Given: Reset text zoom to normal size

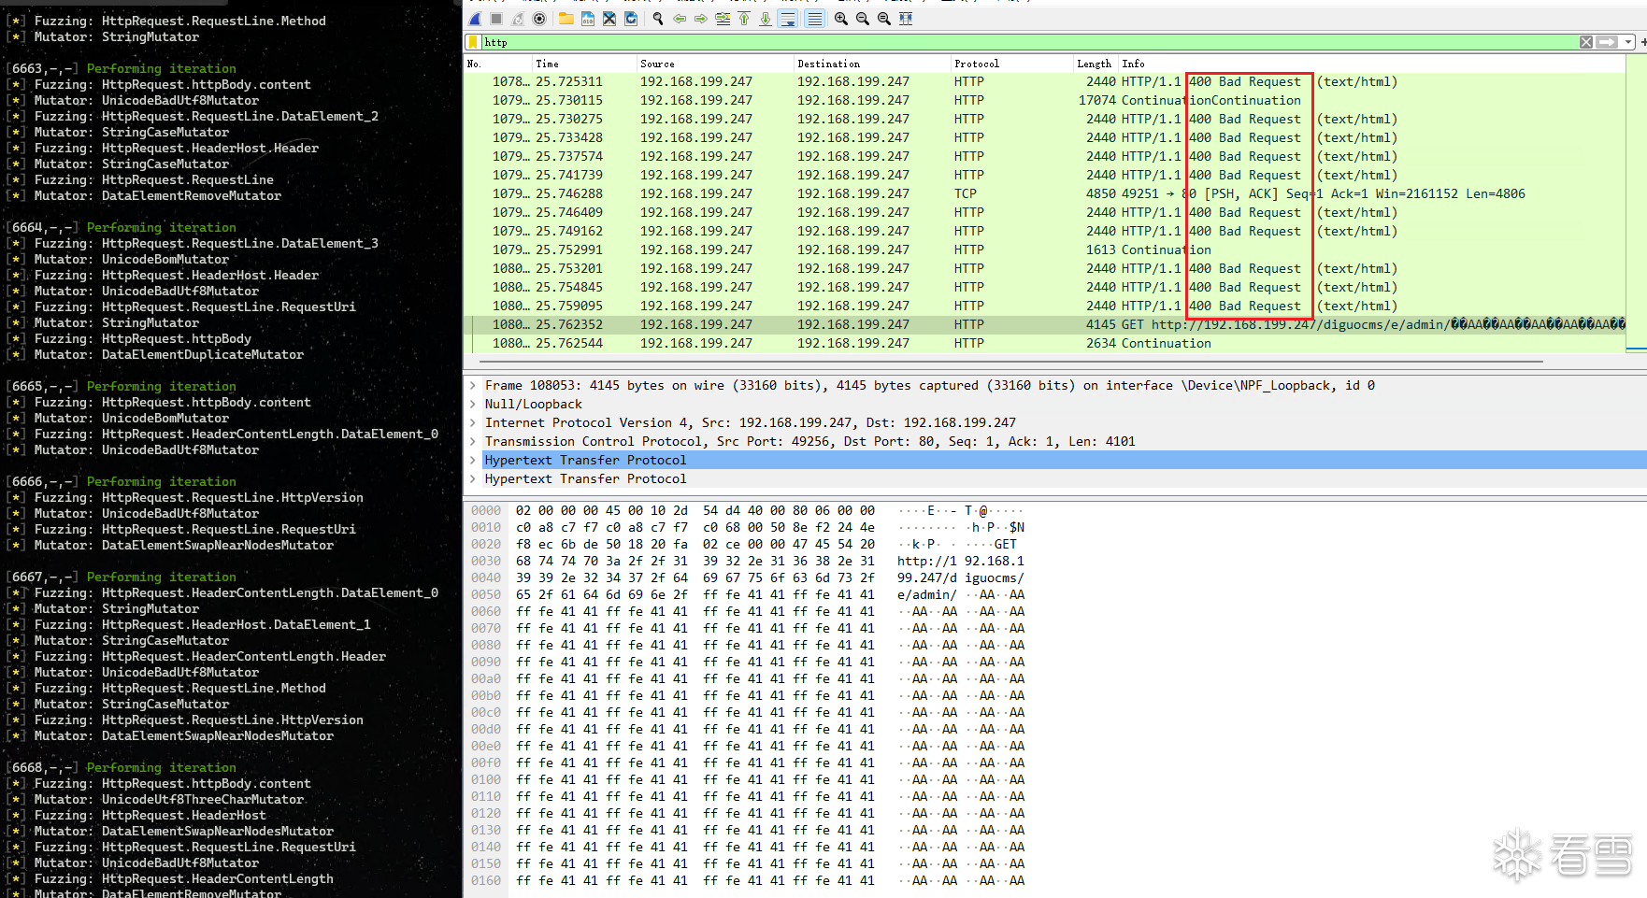Looking at the screenshot, I should tap(884, 19).
